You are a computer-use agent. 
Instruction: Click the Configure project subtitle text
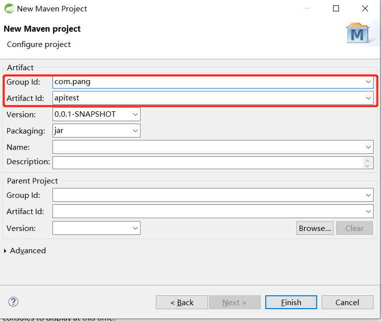tap(39, 45)
